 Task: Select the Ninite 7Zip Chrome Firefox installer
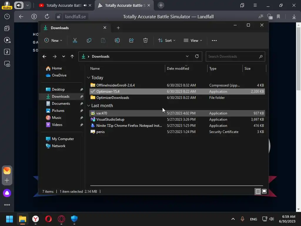point(177,125)
